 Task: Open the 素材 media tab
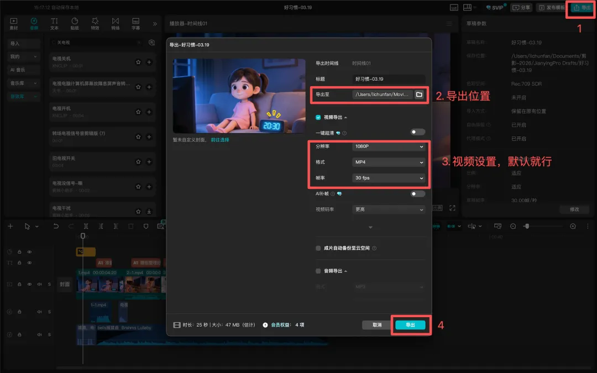click(x=14, y=24)
